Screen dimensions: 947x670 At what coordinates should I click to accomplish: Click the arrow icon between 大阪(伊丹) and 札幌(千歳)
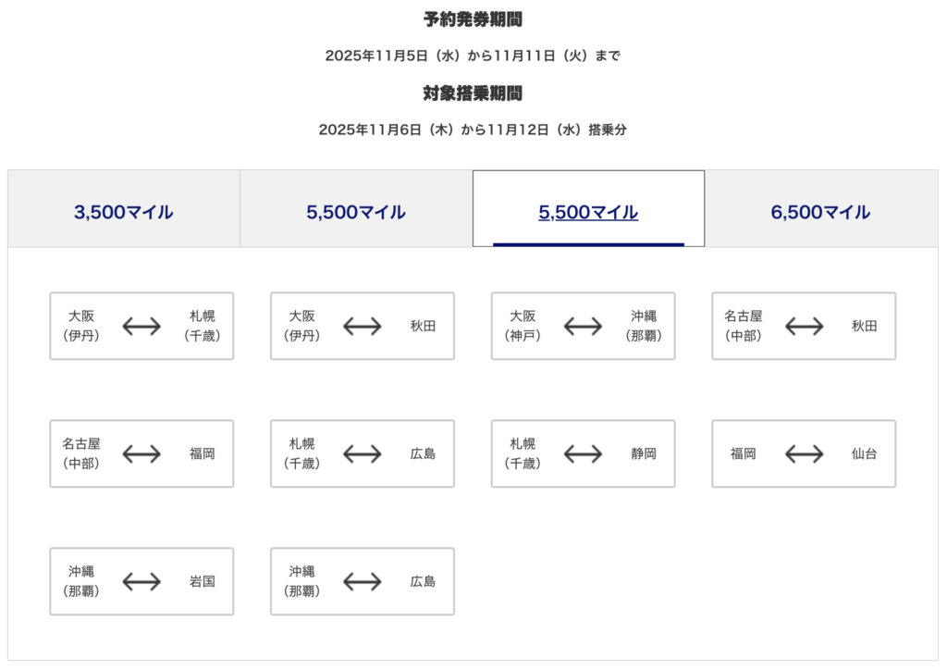141,327
